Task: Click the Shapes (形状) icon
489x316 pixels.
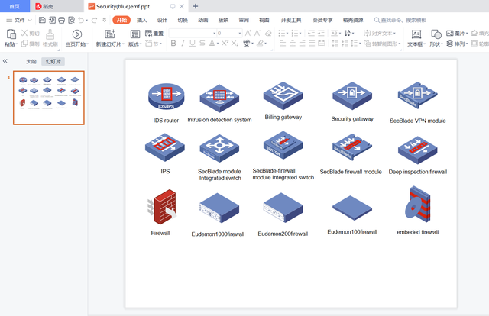Action: [x=436, y=34]
